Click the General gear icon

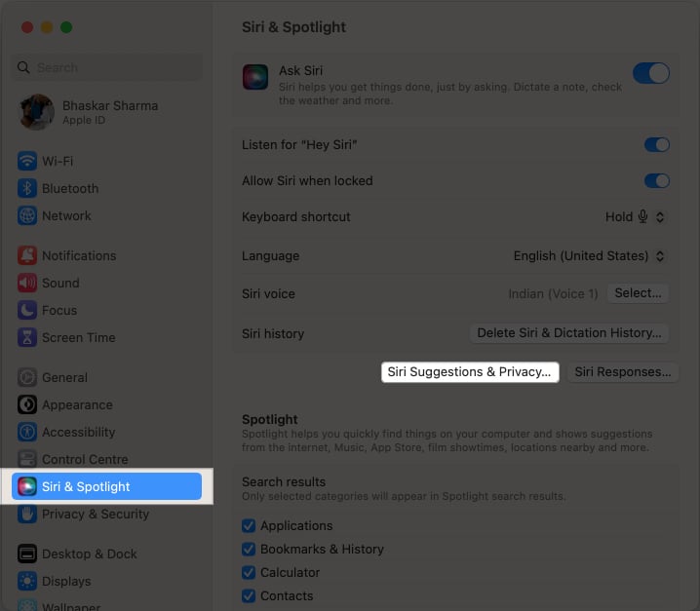coord(27,377)
